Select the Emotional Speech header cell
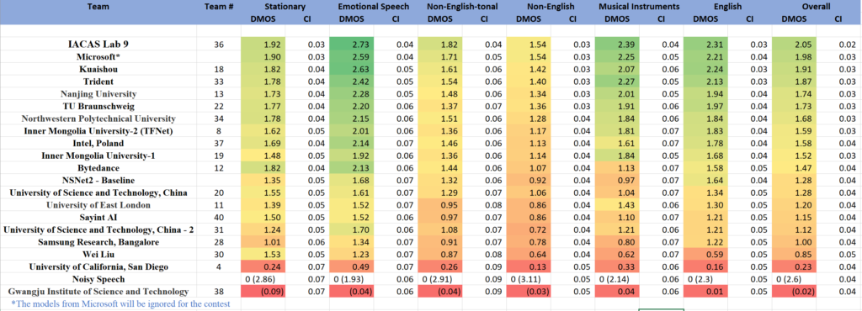The width and height of the screenshot is (862, 311). tap(373, 7)
